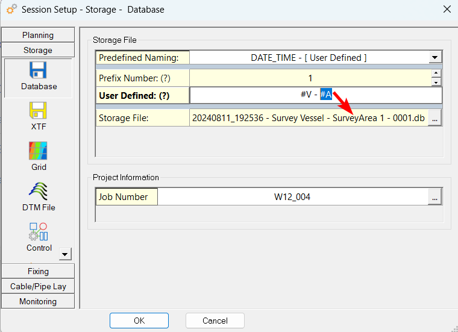The height and width of the screenshot is (332, 458).
Task: Click the Job Number W12_004 field
Action: pos(292,197)
